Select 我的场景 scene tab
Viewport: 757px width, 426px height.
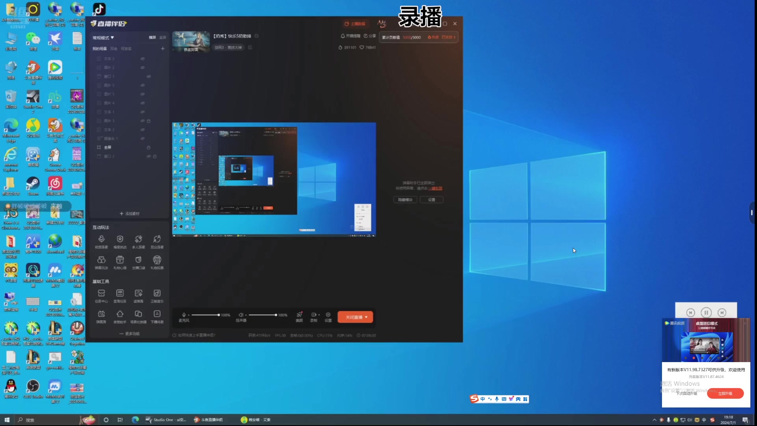[x=100, y=49]
